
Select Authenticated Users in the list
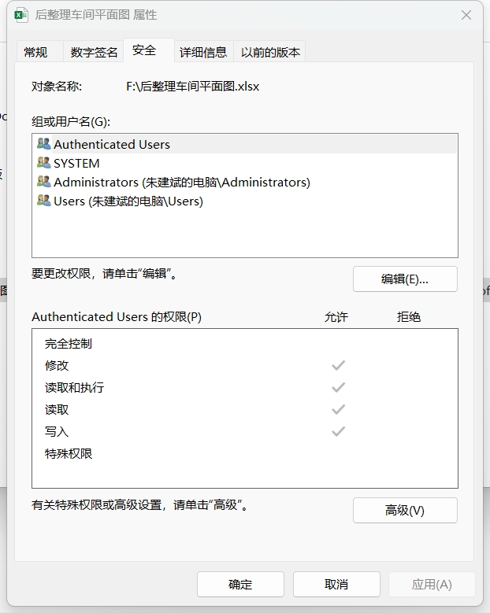[245, 144]
